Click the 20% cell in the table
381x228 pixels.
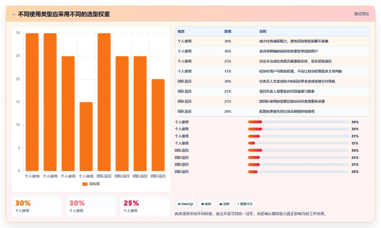click(228, 112)
